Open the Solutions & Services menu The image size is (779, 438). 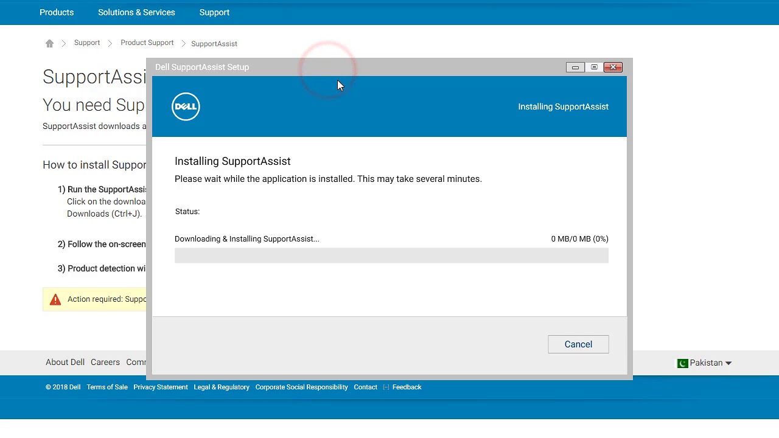pyautogui.click(x=136, y=12)
